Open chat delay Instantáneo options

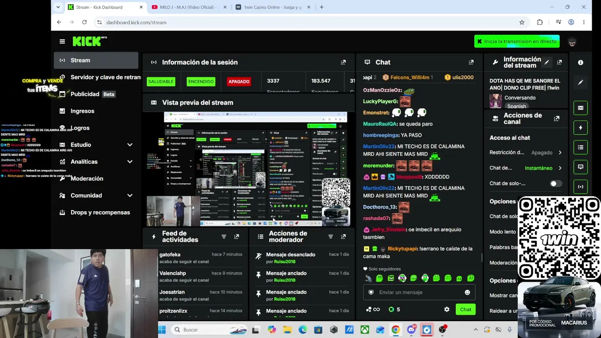[543, 168]
